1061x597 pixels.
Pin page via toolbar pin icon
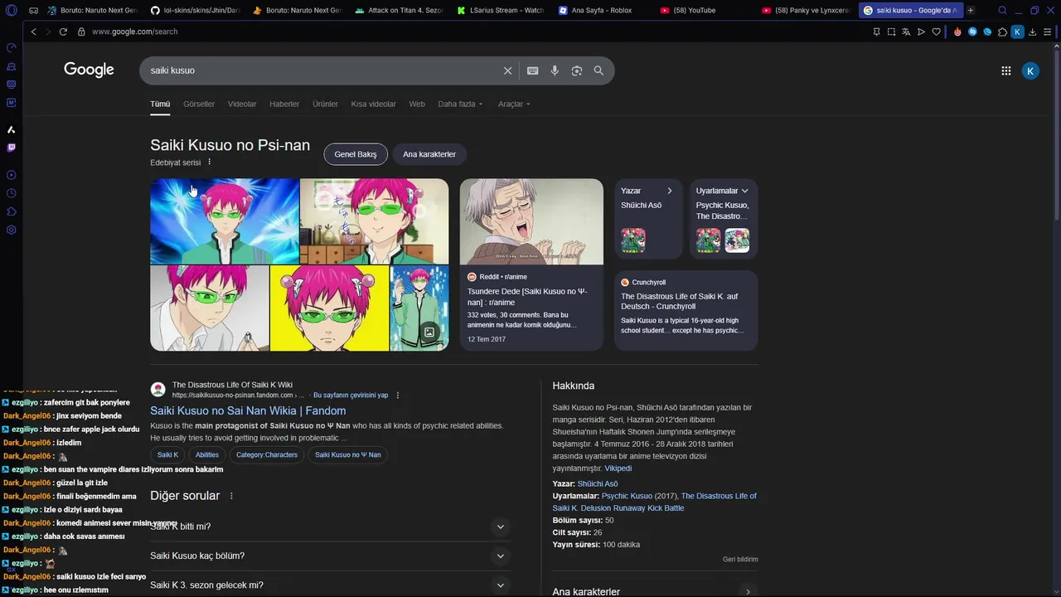click(x=876, y=32)
